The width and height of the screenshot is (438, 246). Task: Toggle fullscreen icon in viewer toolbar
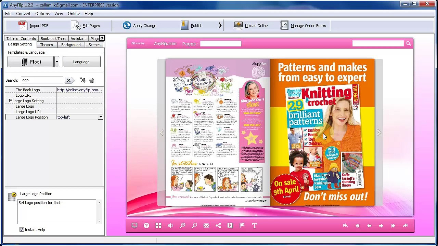click(134, 225)
